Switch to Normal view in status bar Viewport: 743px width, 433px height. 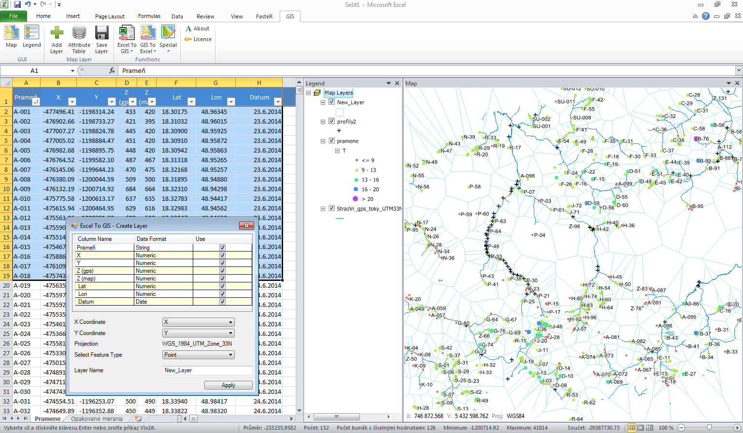tap(631, 428)
